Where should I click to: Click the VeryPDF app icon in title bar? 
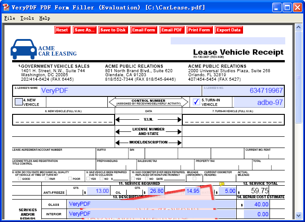[6, 7]
